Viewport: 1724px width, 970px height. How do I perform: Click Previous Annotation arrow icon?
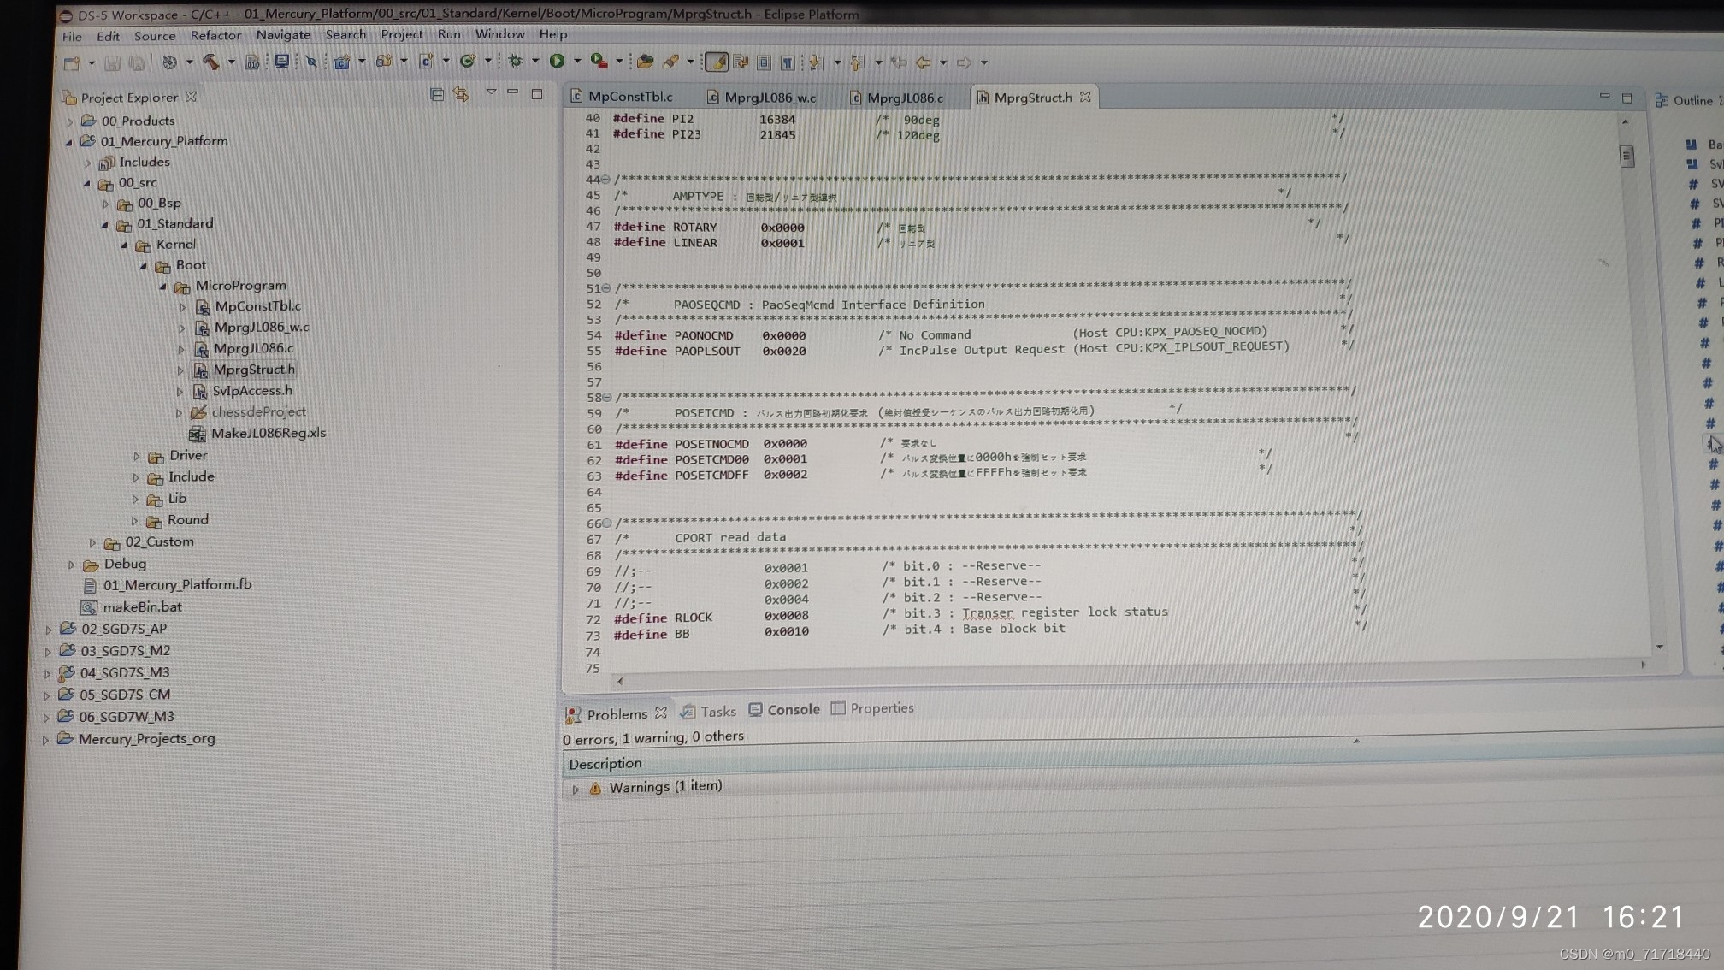[x=857, y=62]
